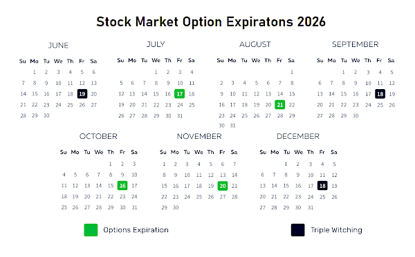Click the black Triple Witching legend swatch

point(297,230)
